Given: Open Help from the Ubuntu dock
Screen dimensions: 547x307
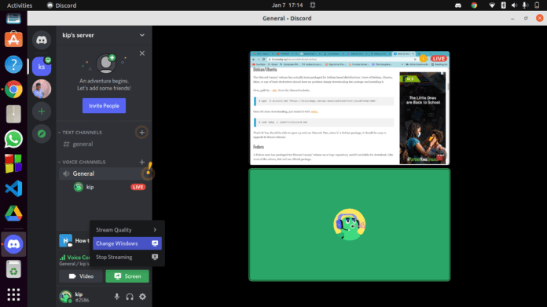Looking at the screenshot, I should 13,64.
